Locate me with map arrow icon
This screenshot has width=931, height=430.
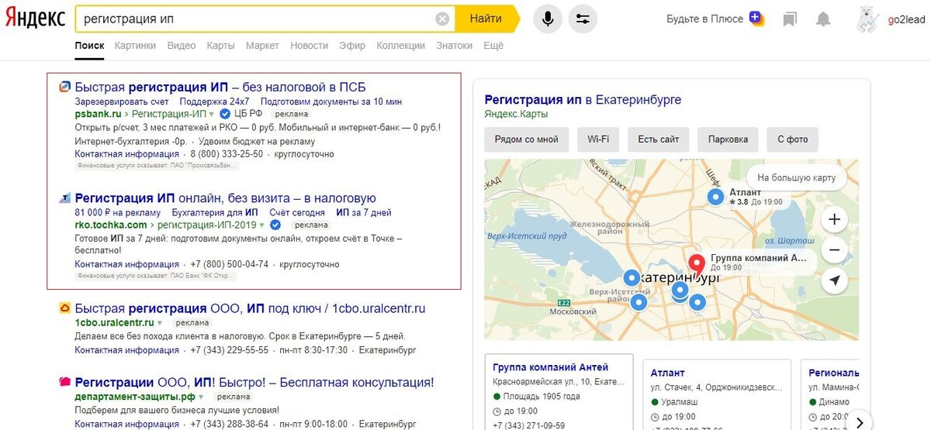[x=834, y=280]
